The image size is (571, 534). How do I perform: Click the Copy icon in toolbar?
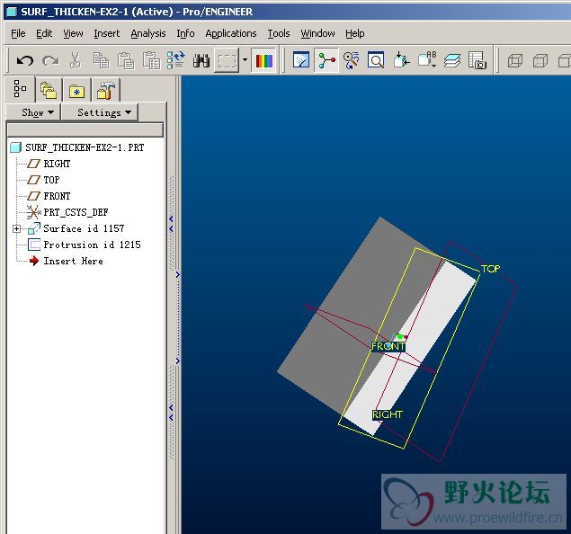click(x=101, y=60)
